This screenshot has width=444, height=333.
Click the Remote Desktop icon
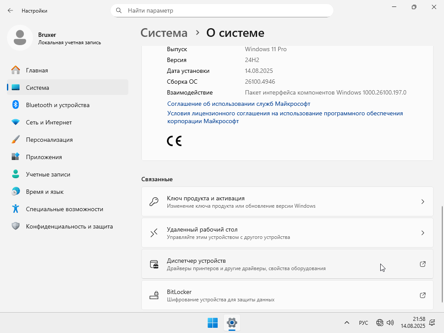click(154, 233)
